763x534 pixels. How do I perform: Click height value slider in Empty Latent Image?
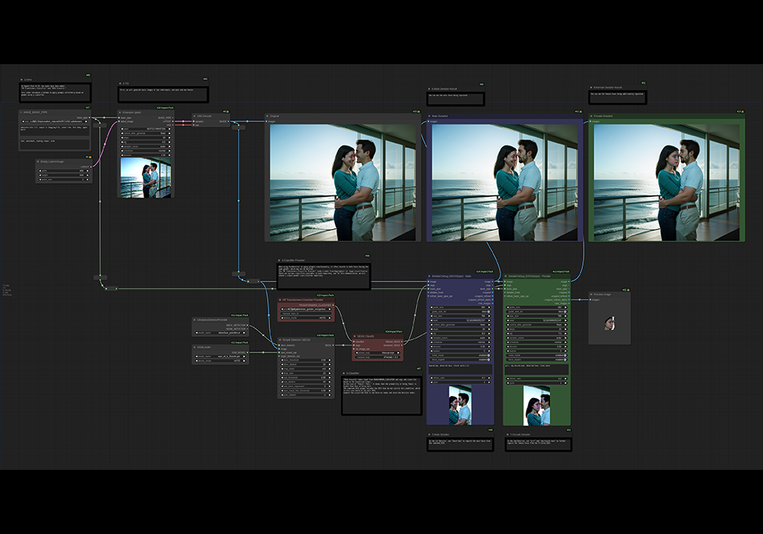[64, 175]
